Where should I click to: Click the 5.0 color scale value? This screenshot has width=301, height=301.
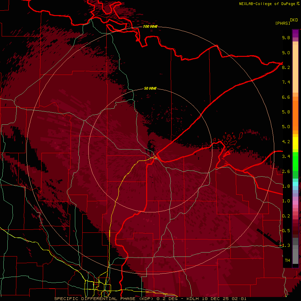point(286,127)
